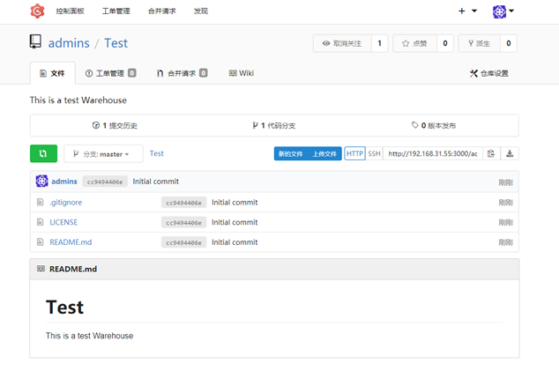Toggle watching with 取消关注 button
This screenshot has height=371, width=559.
click(x=342, y=43)
